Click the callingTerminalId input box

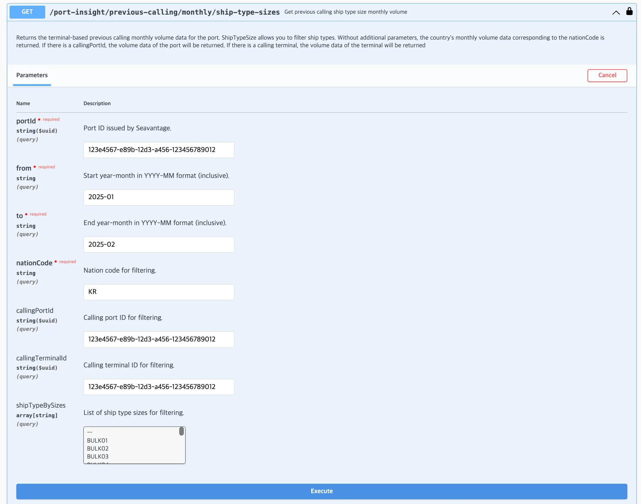tap(159, 387)
